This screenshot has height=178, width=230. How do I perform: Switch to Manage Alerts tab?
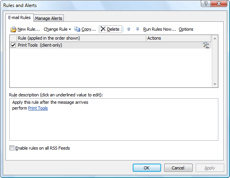point(49,18)
